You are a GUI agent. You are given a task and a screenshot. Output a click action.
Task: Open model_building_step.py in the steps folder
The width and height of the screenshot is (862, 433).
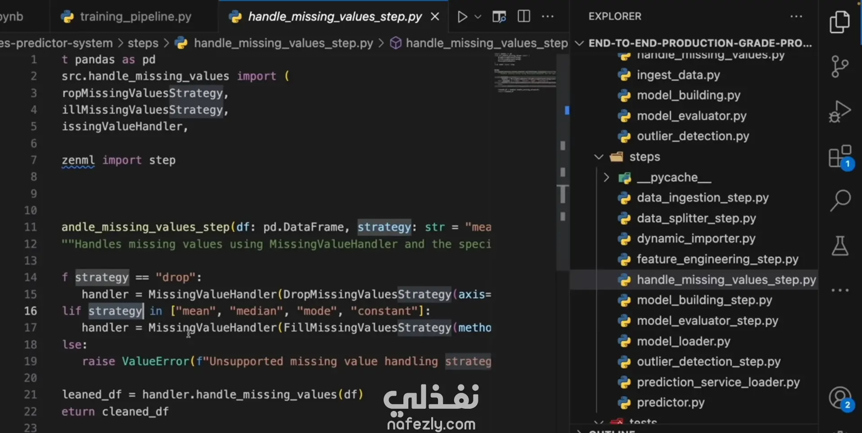coord(705,300)
